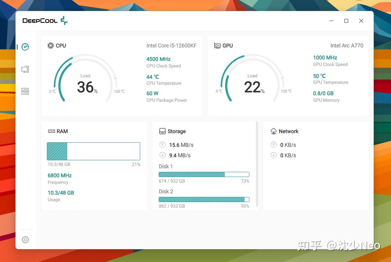
Task: Click the Intel Arc A770 GPU name
Action: click(347, 45)
